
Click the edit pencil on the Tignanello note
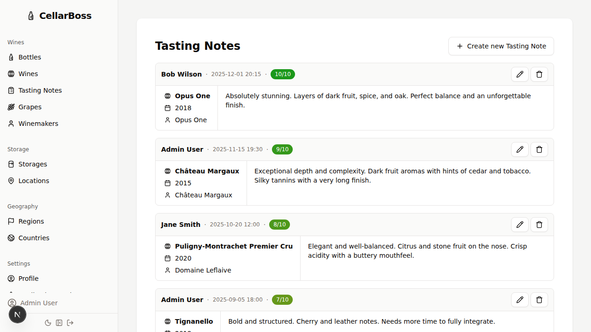[520, 300]
